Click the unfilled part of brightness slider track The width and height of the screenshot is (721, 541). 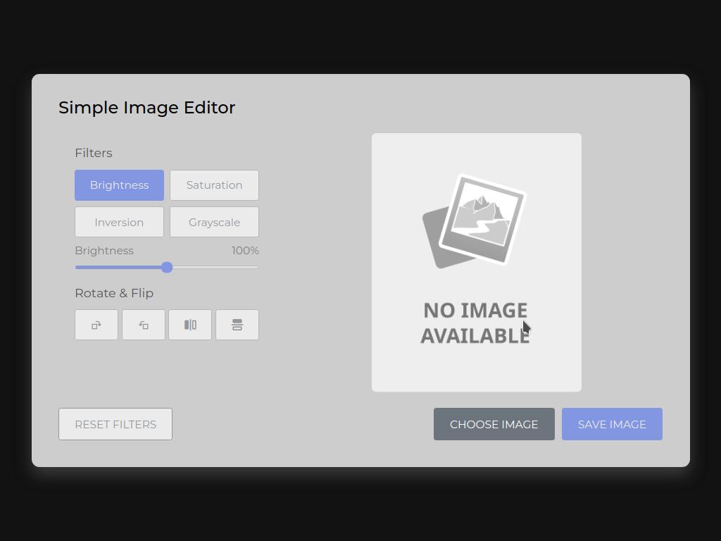click(215, 268)
